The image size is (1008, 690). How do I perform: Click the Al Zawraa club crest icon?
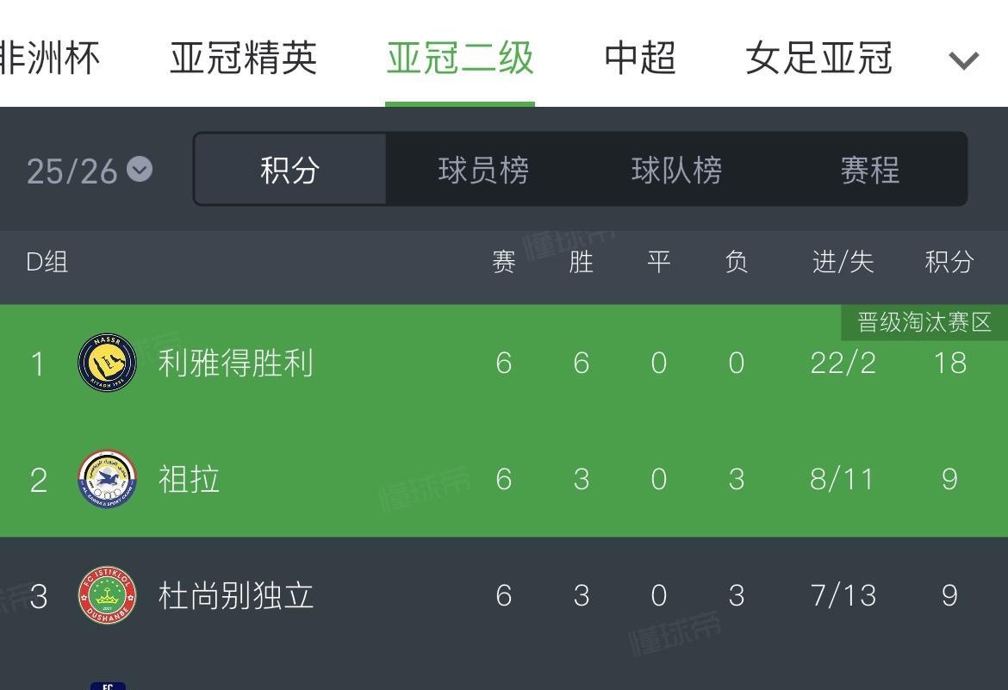tap(107, 479)
